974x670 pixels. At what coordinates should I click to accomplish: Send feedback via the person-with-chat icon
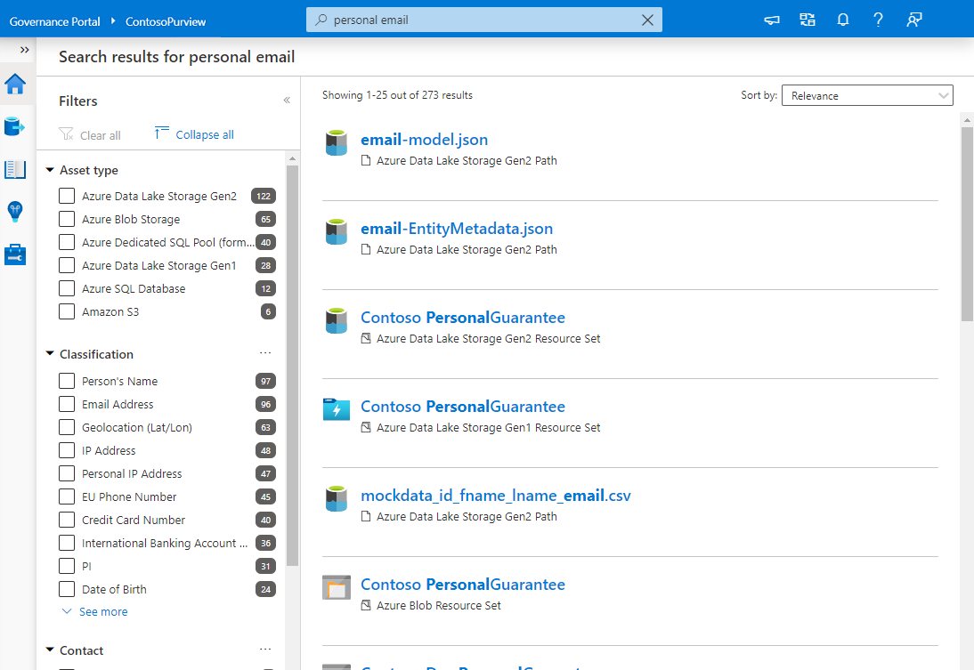pos(913,20)
